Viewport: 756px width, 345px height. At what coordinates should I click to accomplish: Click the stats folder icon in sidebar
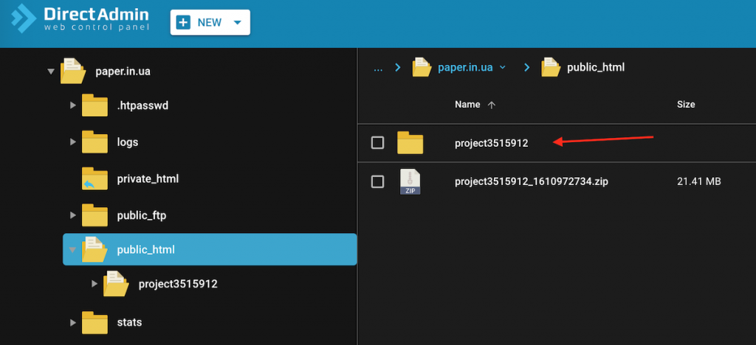point(95,323)
